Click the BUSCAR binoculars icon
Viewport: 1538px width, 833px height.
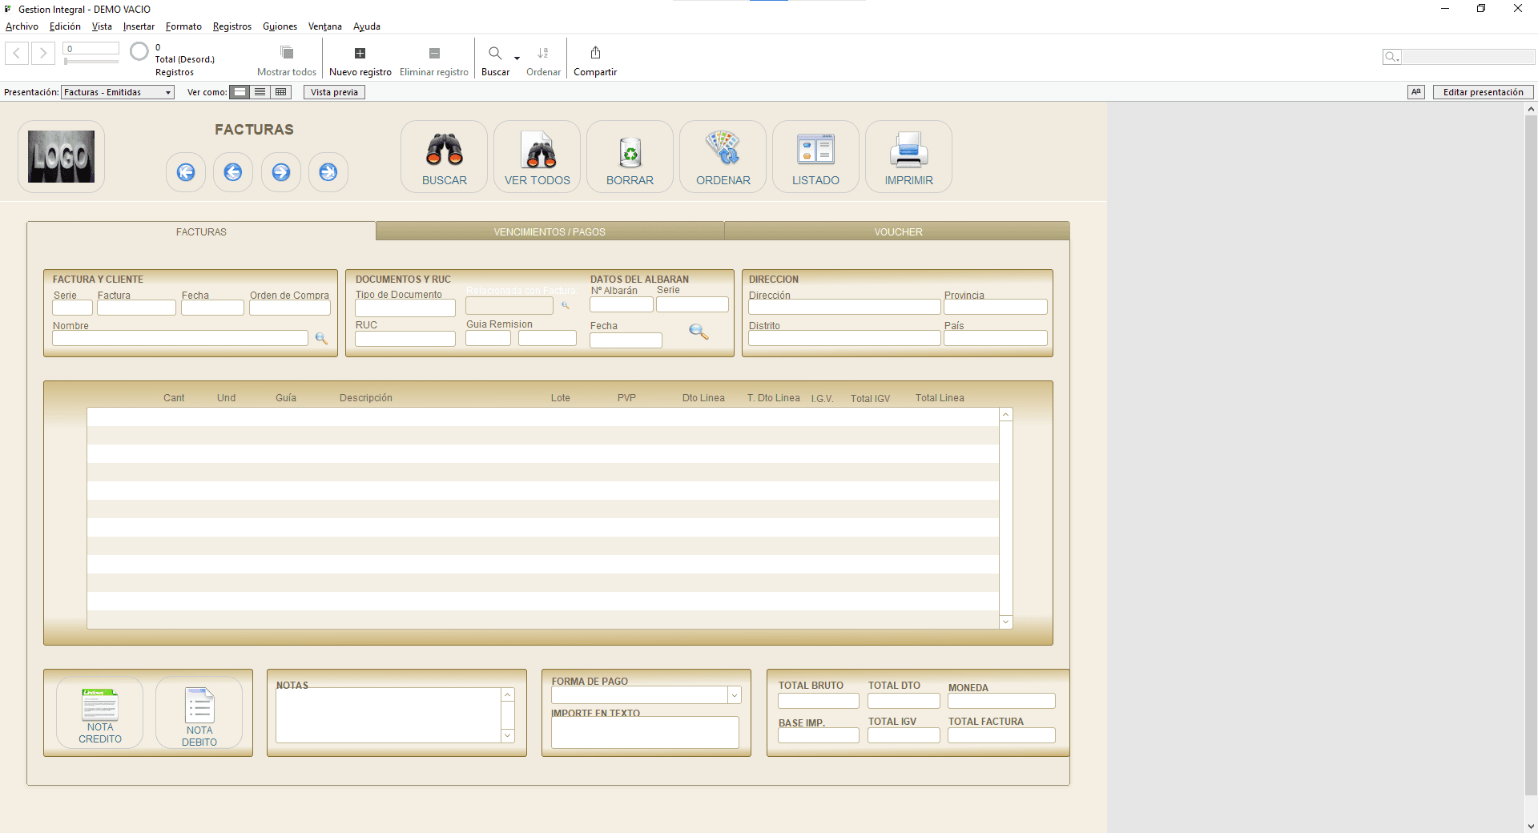[444, 151]
